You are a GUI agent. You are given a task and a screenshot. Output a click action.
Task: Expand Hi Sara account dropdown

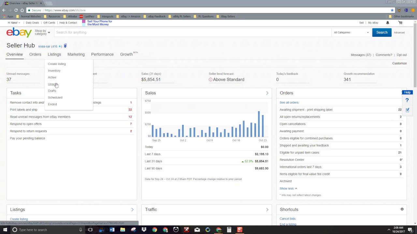[x=14, y=23]
